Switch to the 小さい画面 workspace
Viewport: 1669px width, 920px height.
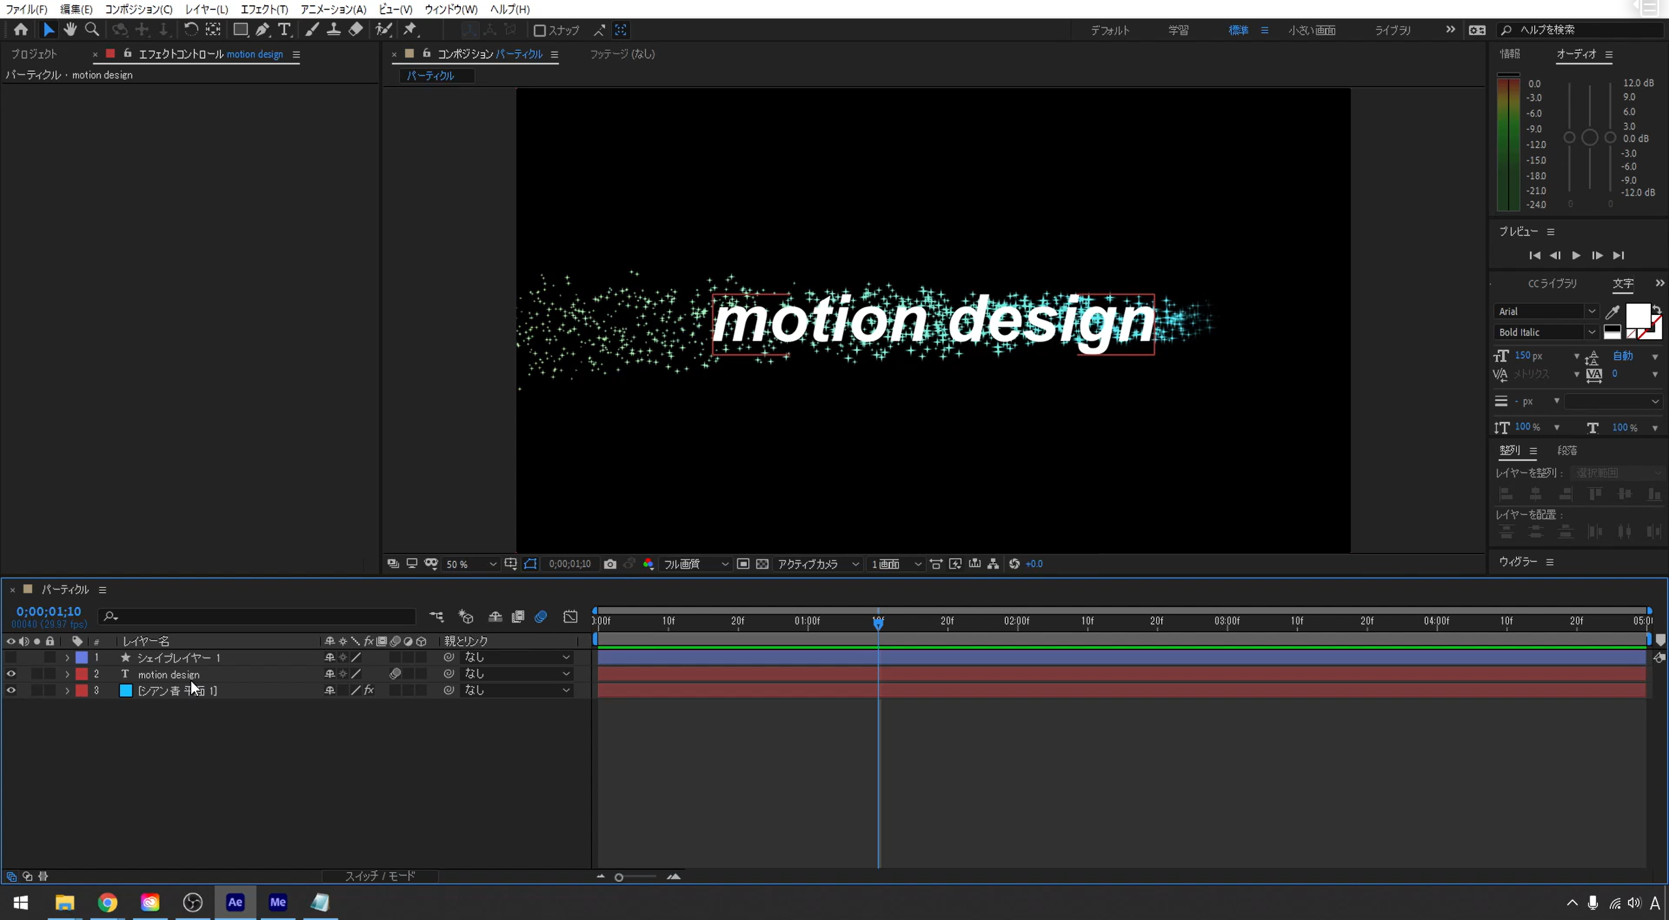(x=1312, y=30)
